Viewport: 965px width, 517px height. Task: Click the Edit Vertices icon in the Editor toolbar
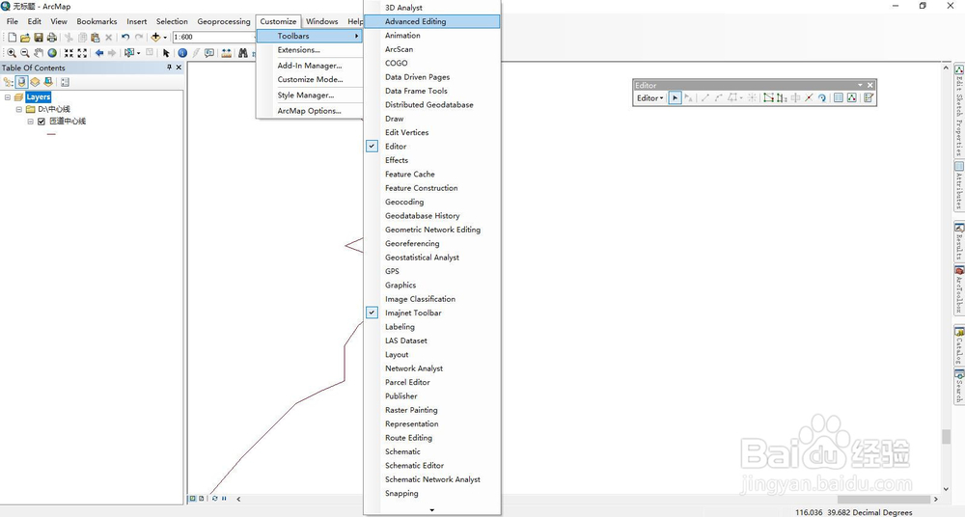tap(769, 97)
